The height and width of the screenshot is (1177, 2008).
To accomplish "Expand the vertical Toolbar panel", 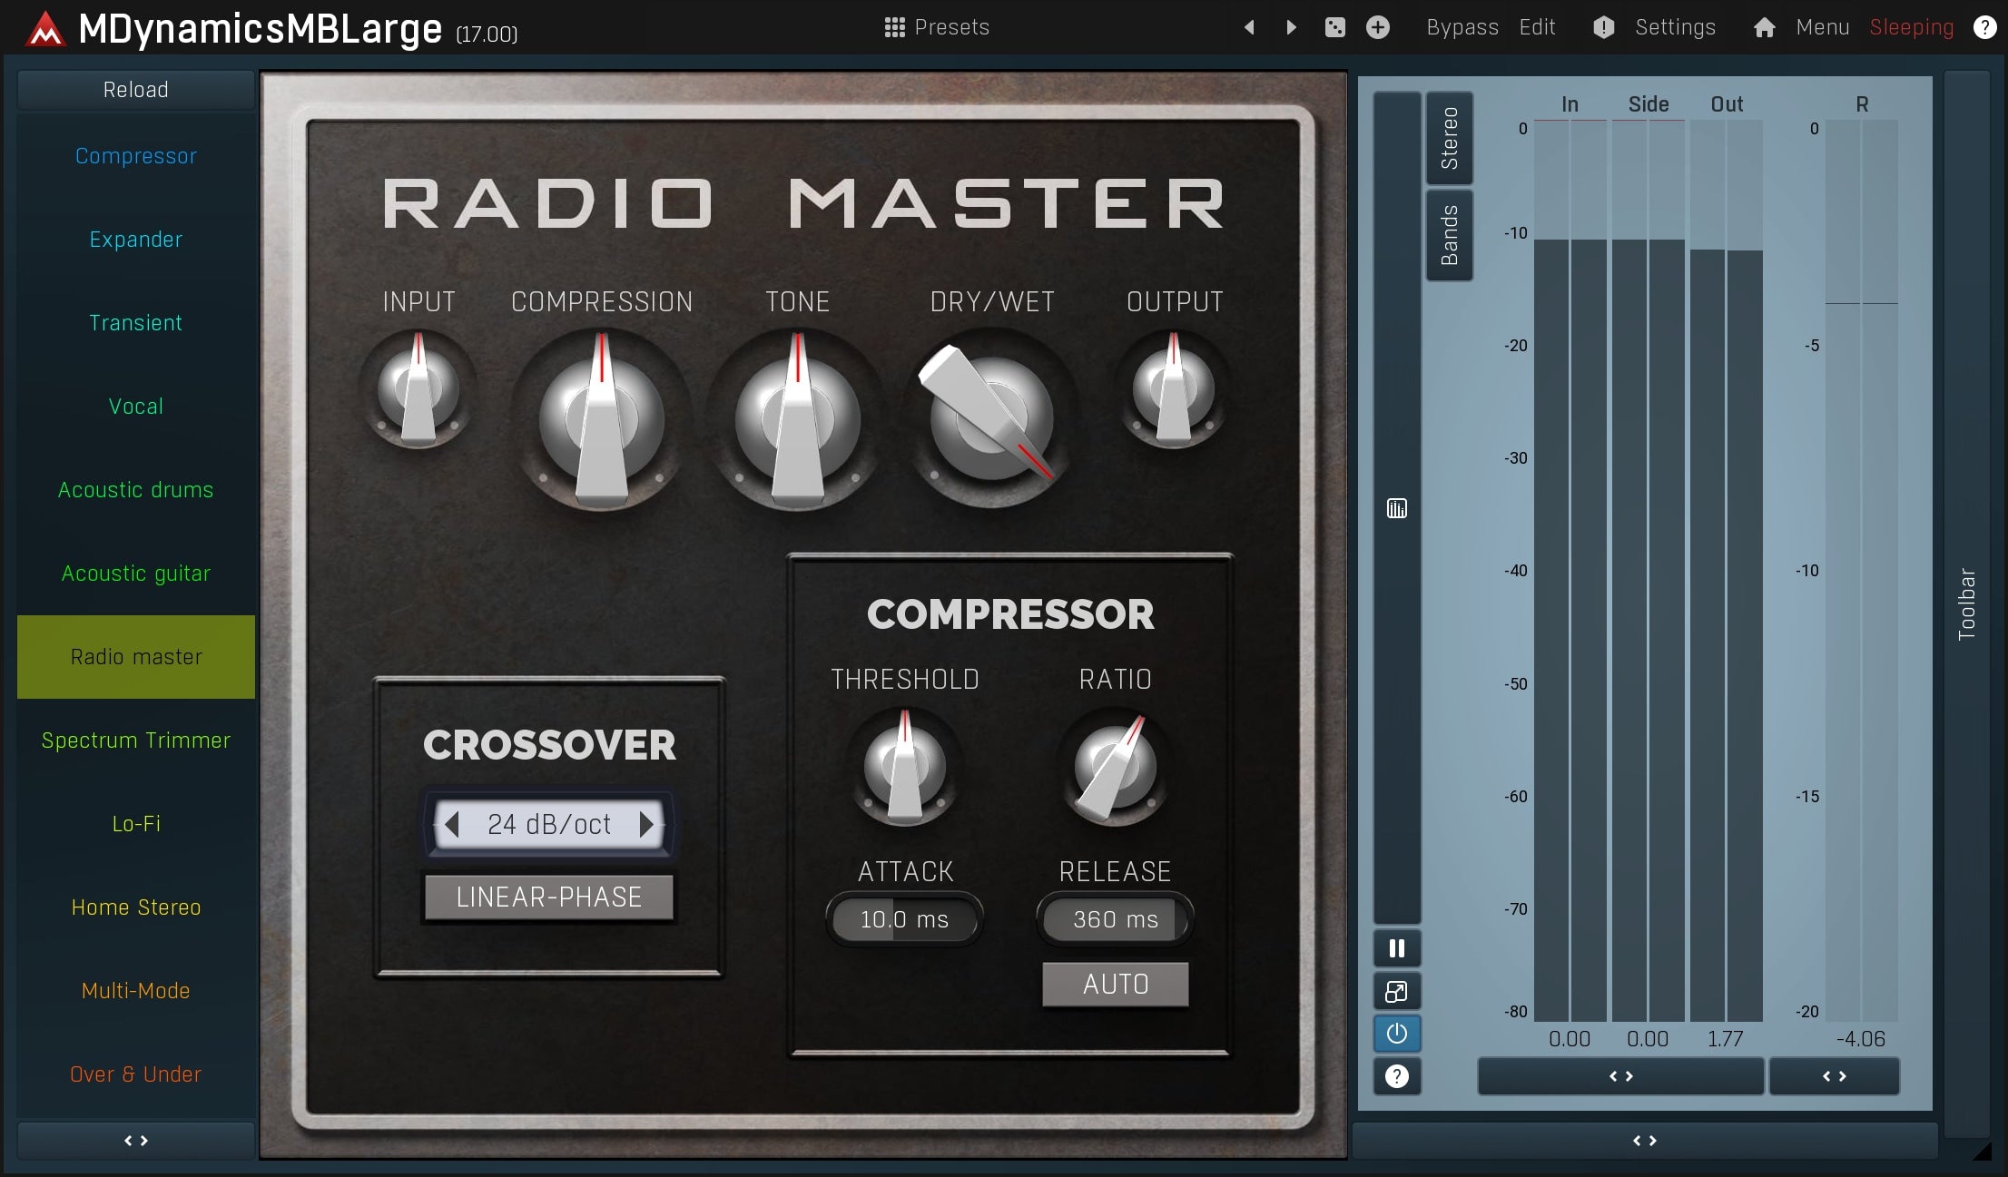I will [x=1966, y=603].
